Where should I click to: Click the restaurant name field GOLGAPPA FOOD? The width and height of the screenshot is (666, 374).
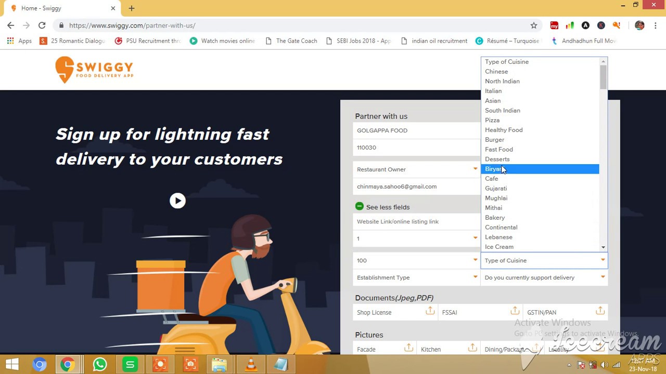pos(417,130)
